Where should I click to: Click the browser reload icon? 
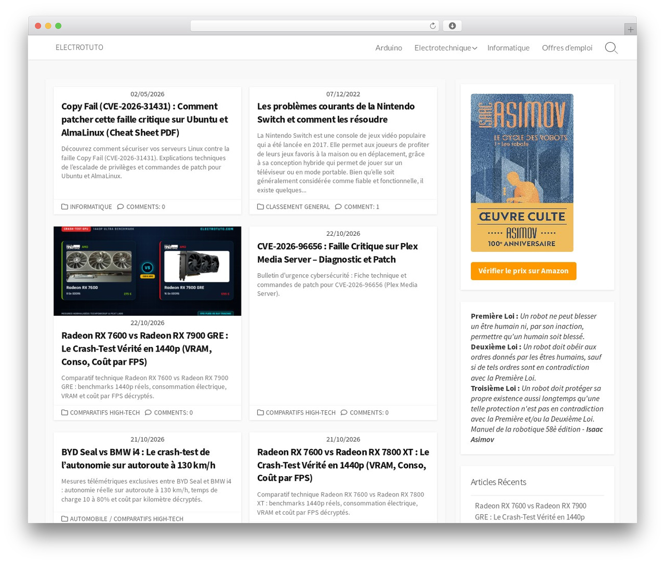click(433, 26)
